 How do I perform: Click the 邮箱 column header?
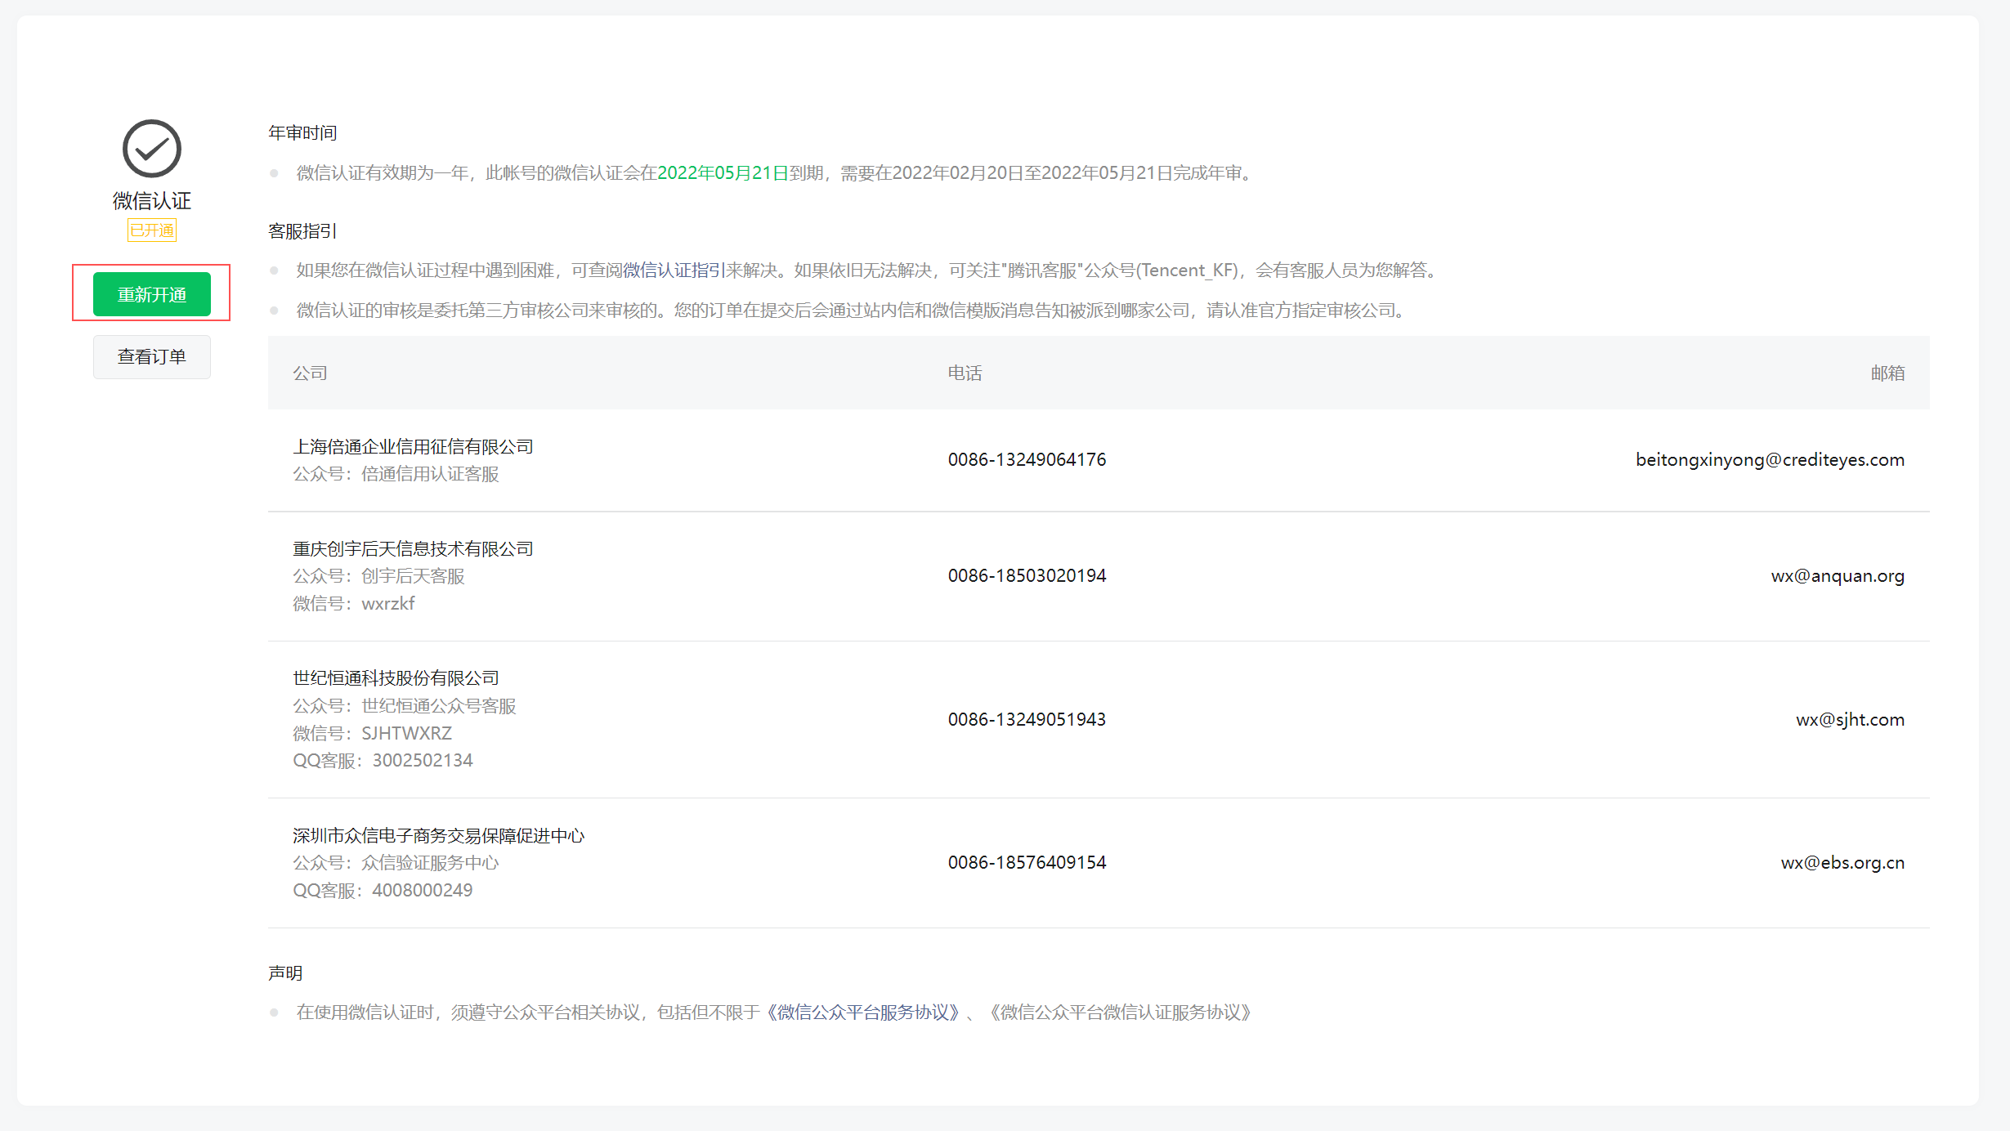click(x=1887, y=373)
